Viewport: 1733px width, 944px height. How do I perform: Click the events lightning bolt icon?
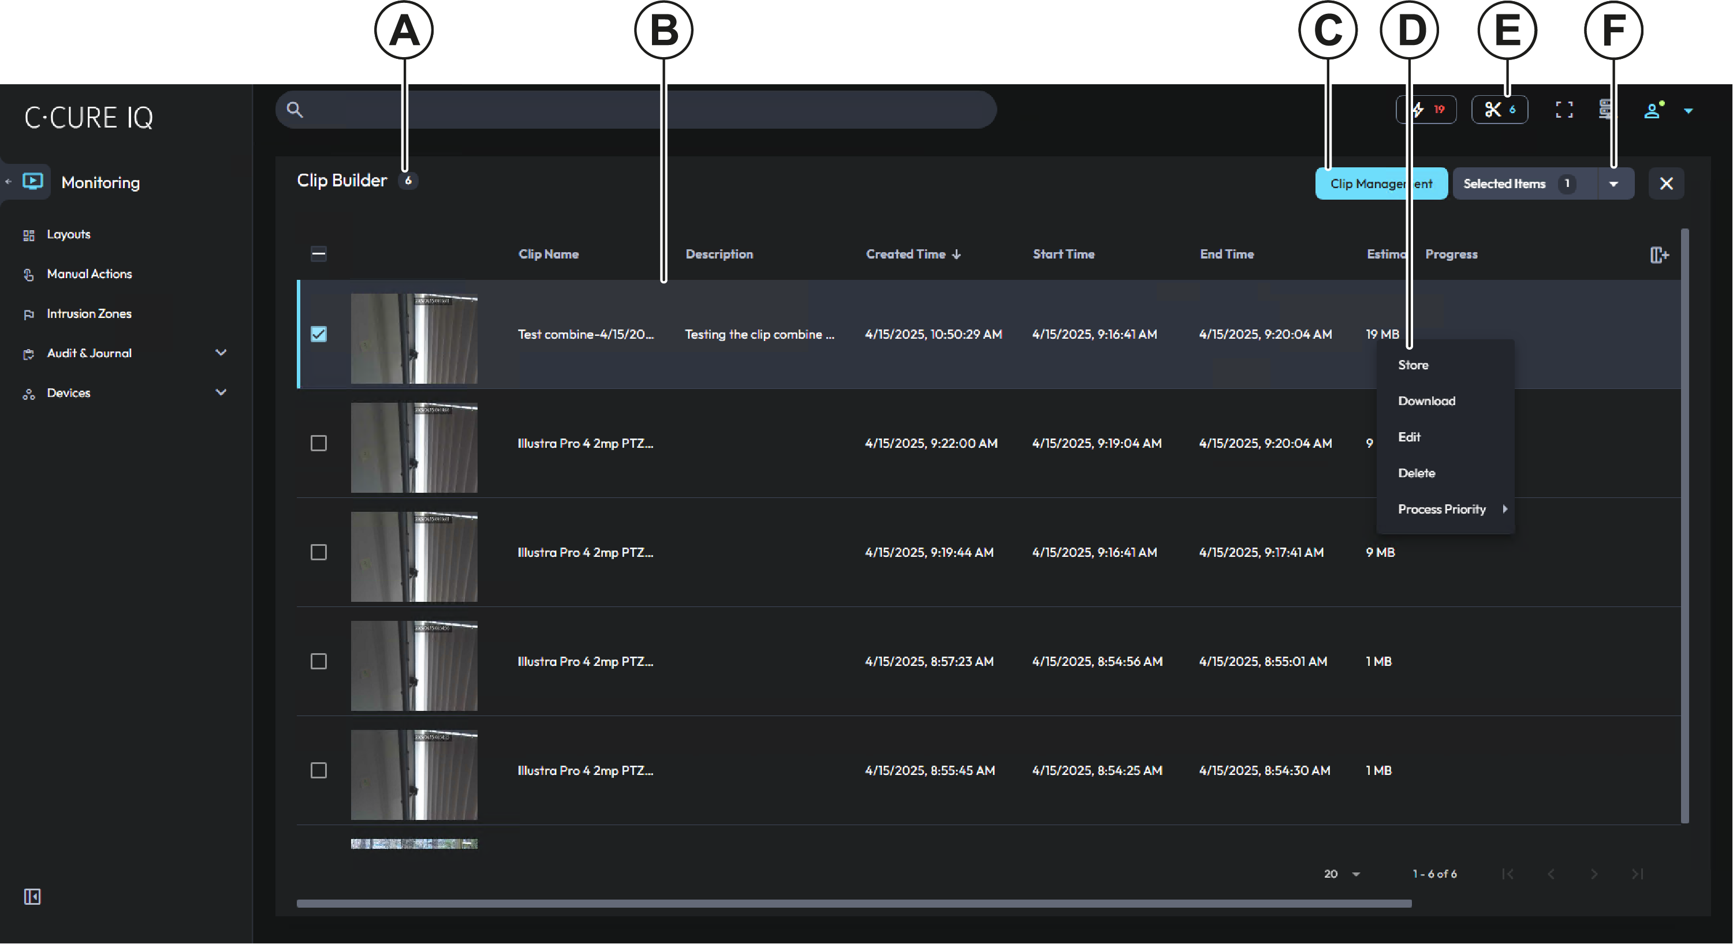1419,110
